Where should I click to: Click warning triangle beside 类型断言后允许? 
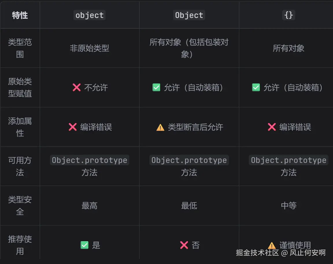point(160,127)
